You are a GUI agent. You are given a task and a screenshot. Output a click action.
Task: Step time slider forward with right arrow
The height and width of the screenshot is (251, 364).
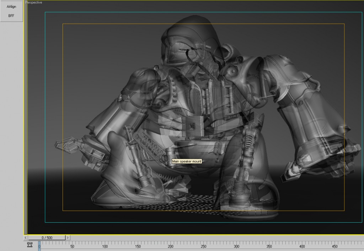coord(68,238)
